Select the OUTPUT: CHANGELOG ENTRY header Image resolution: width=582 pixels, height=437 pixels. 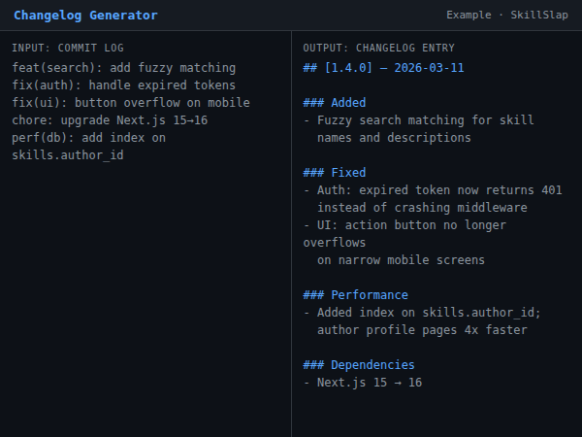[378, 48]
